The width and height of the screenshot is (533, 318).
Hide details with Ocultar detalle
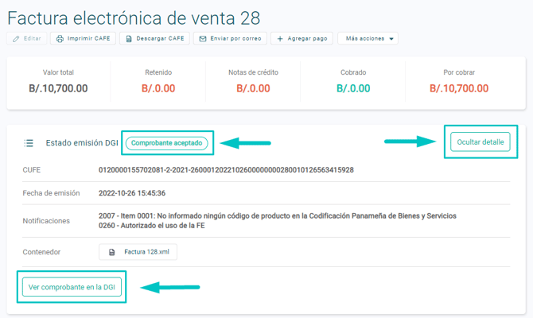click(480, 142)
